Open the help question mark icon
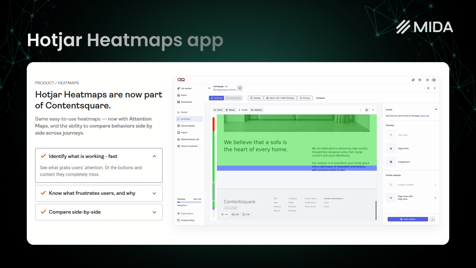Viewport: 476px width, 268px height. tap(420, 80)
